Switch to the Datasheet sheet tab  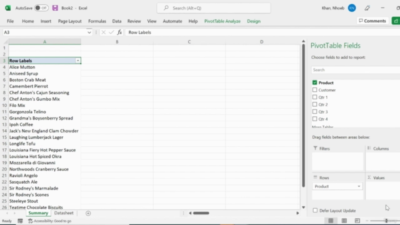tap(64, 213)
